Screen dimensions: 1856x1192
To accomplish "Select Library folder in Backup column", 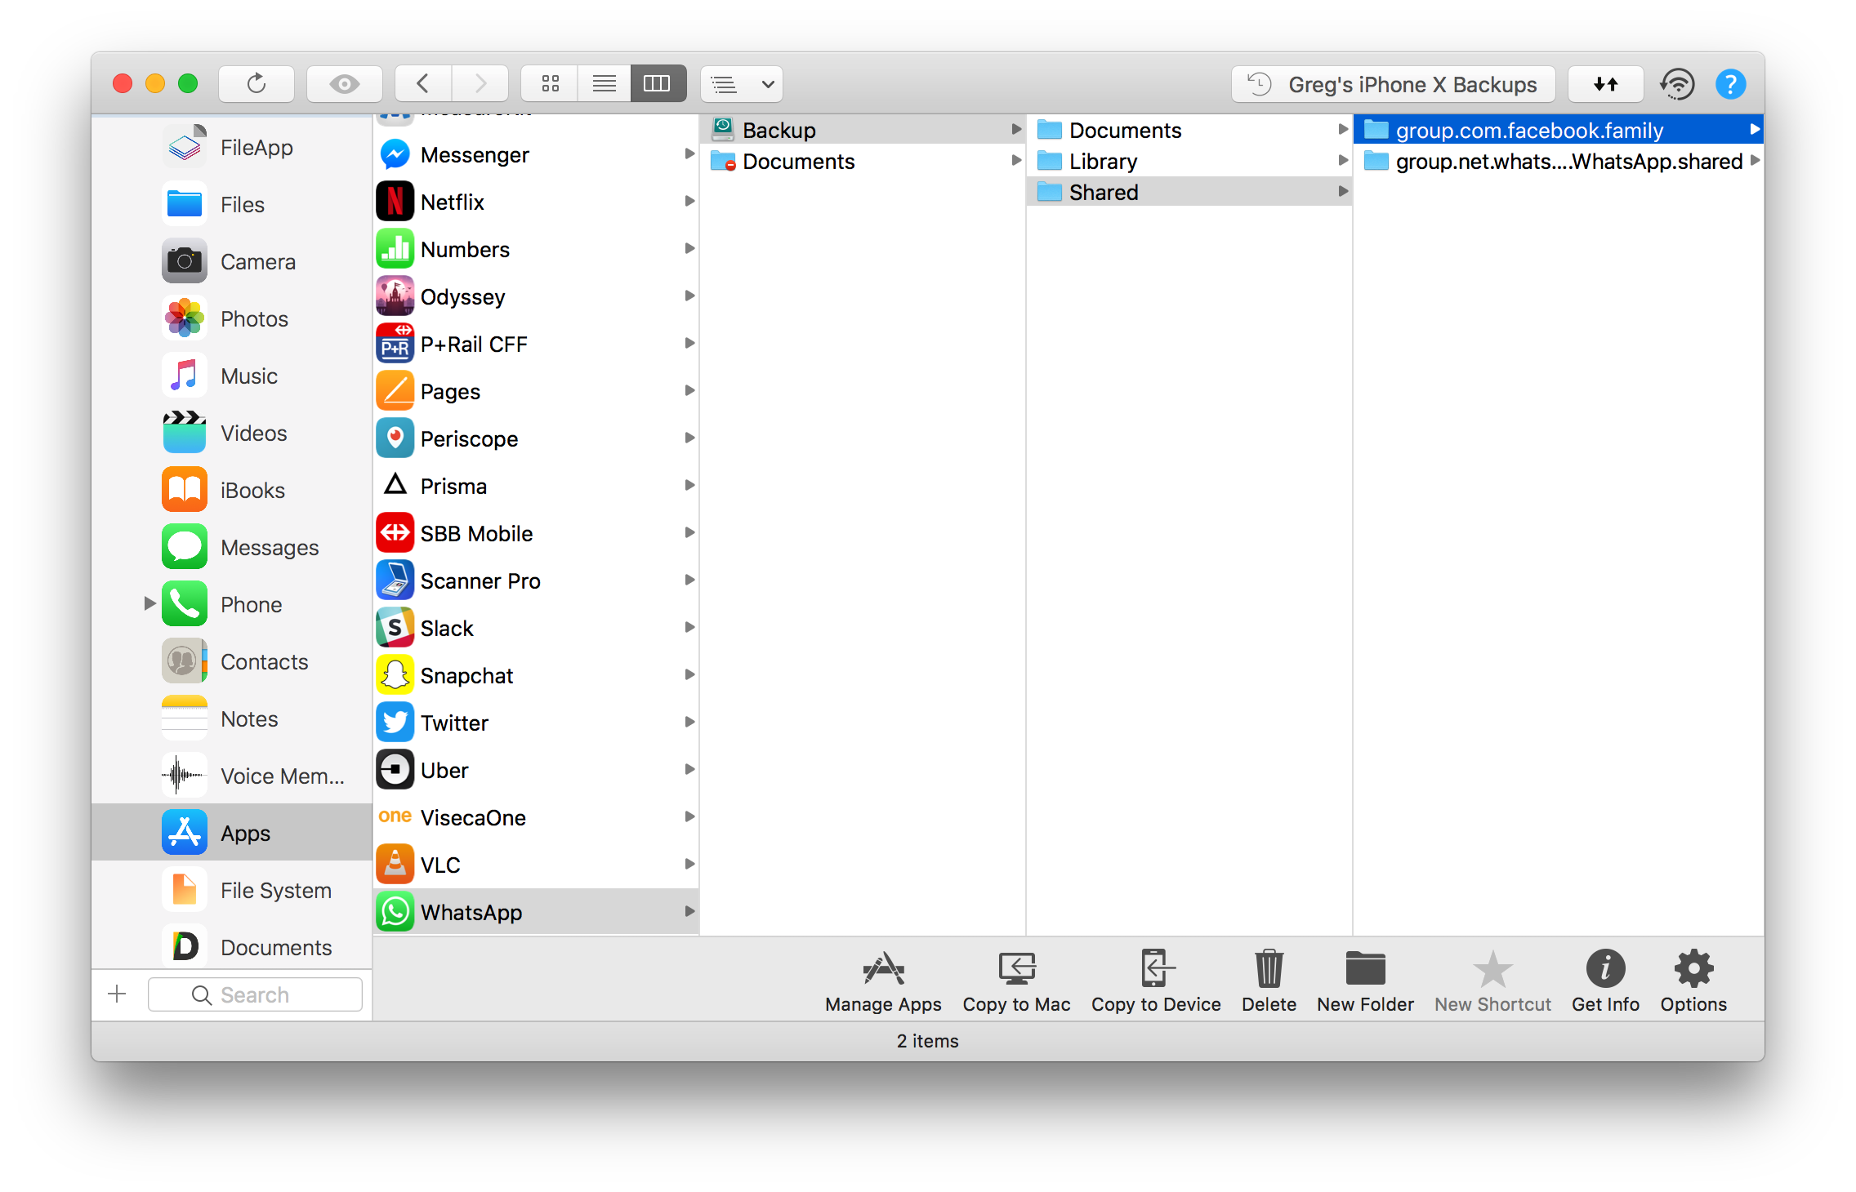I will tap(1189, 161).
